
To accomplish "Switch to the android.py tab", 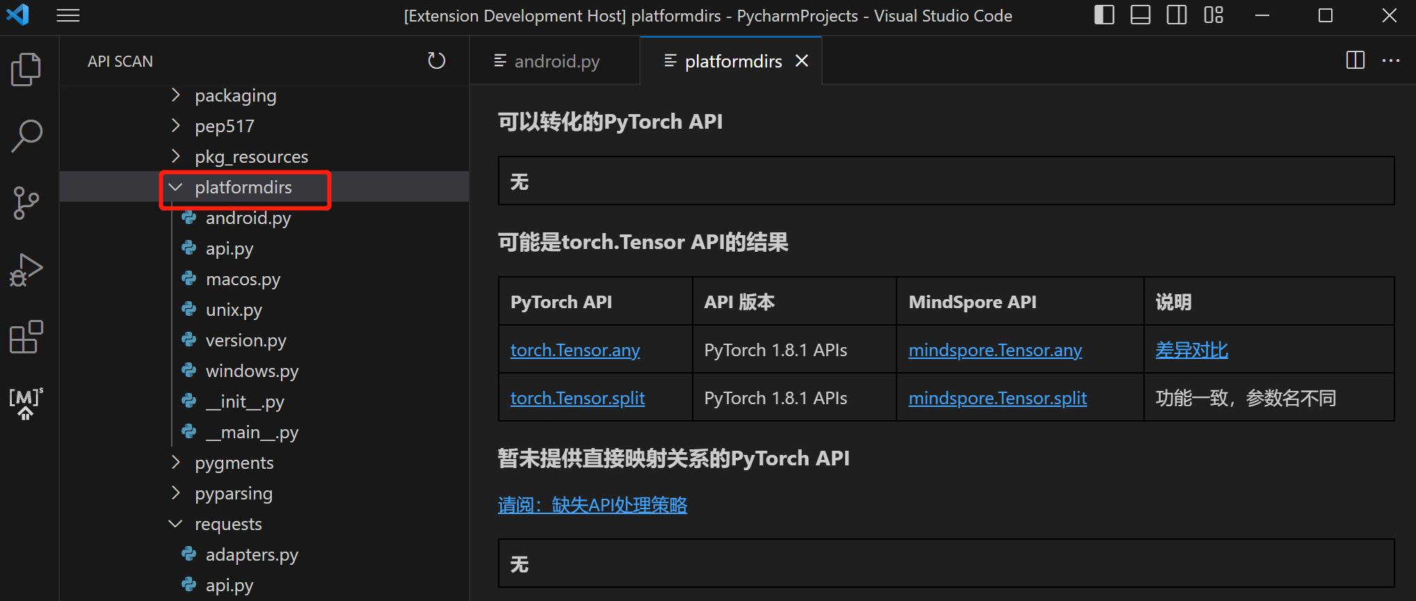I will tap(556, 61).
